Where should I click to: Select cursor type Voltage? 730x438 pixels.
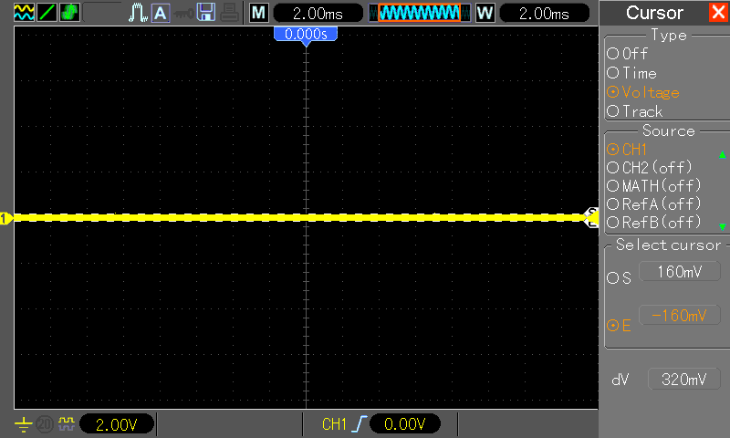[x=643, y=92]
